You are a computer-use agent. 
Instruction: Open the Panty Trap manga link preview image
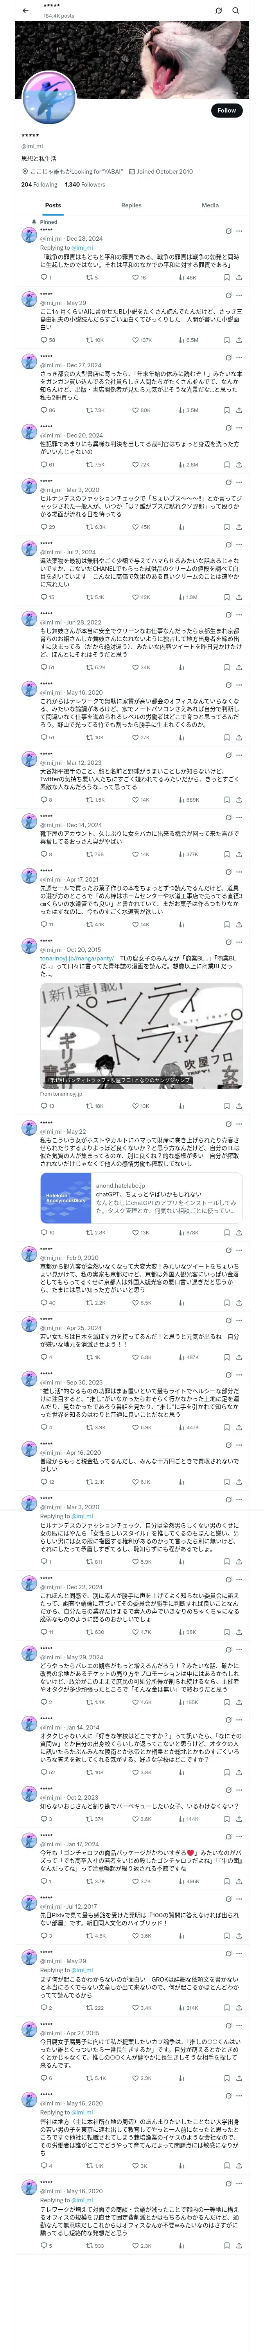[x=141, y=1034]
